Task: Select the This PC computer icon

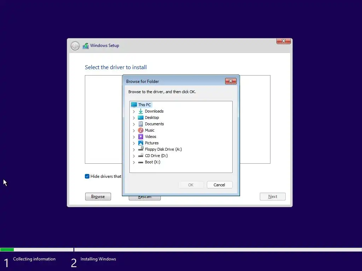Action: coord(134,105)
